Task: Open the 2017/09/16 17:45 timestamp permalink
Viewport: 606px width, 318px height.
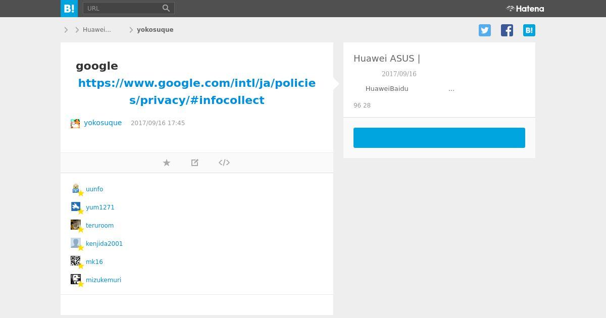Action: 158,123
